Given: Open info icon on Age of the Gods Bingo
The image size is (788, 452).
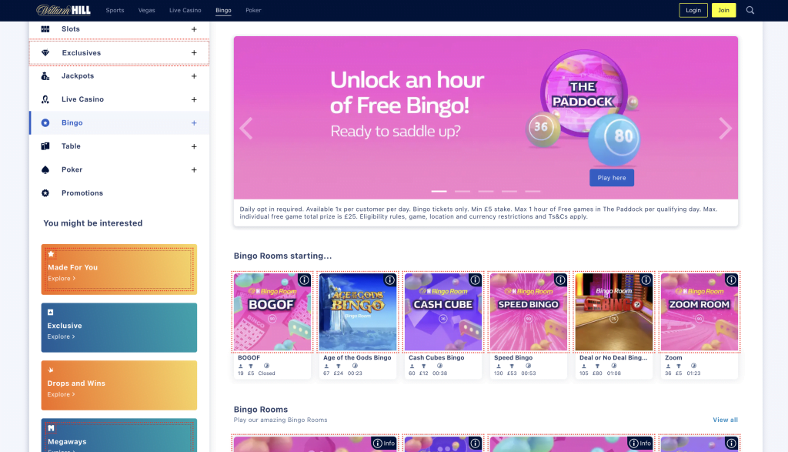Looking at the screenshot, I should click(x=389, y=280).
